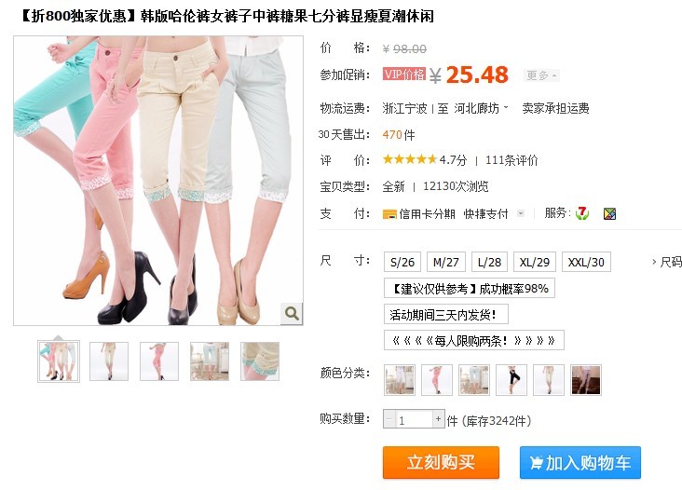Click 立刻购买 buy now button
Viewport: 682px width, 490px height.
click(x=441, y=462)
